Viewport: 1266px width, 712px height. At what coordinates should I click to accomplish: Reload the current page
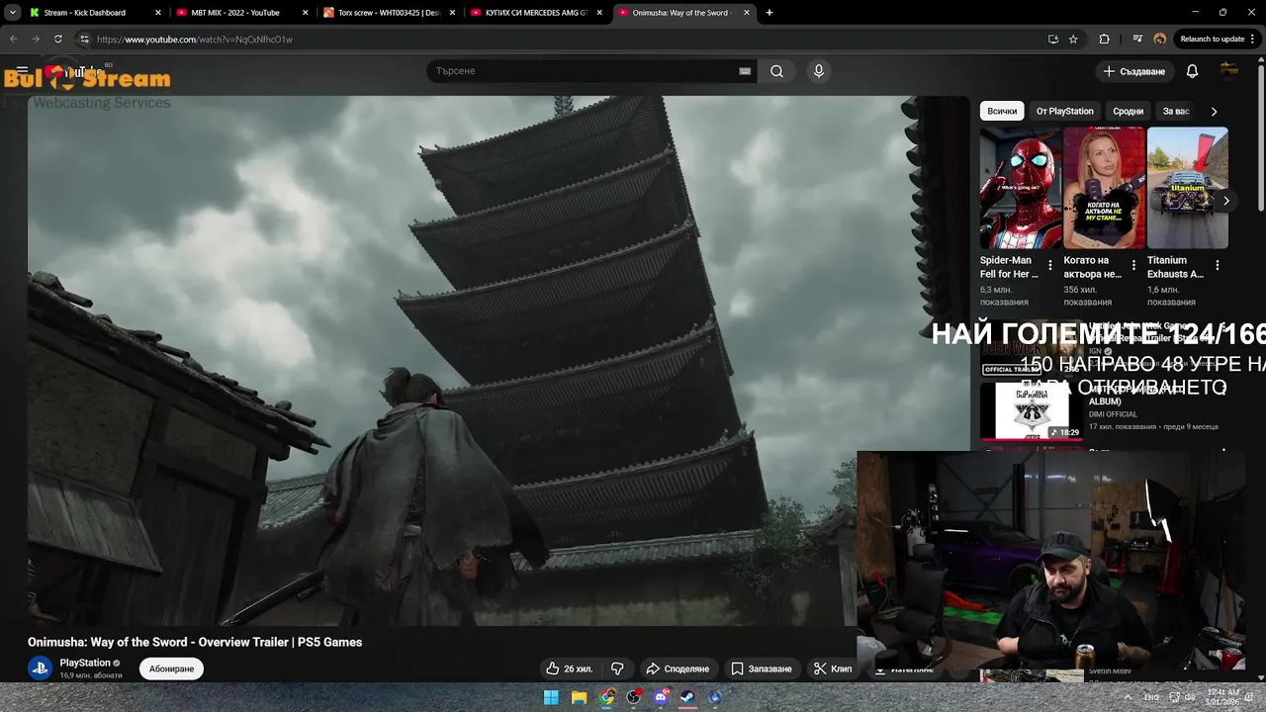click(58, 40)
